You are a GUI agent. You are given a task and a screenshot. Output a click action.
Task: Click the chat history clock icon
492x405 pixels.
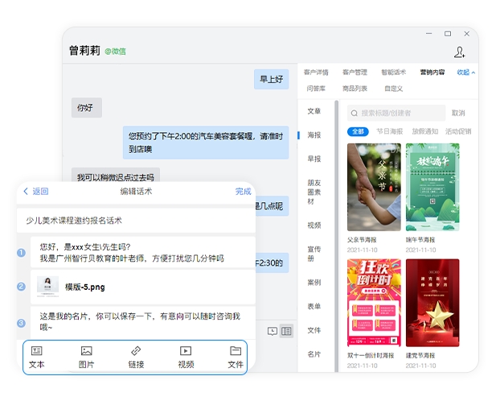273,331
